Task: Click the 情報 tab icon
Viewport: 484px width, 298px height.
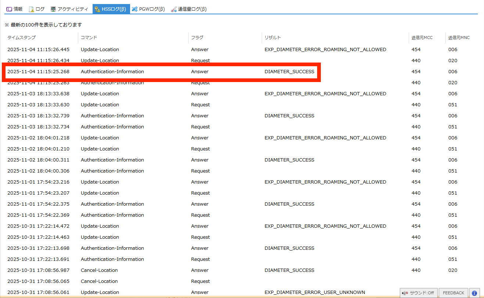Action: tap(9, 9)
